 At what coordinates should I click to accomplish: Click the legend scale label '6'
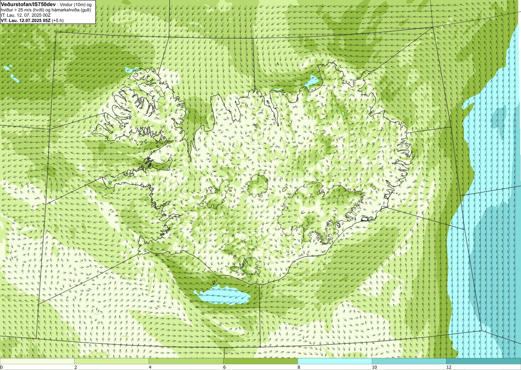[225, 367]
